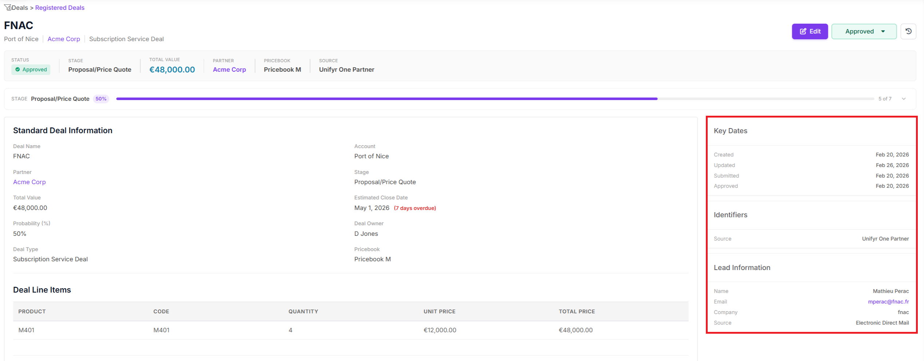Screen dimensions: 924x361
Task: Click the history clock icon button
Action: [x=908, y=31]
